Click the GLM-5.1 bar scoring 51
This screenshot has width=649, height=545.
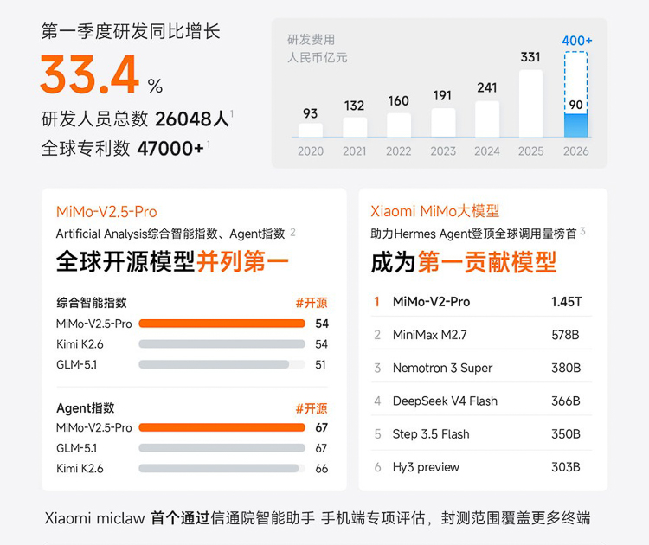[214, 364]
